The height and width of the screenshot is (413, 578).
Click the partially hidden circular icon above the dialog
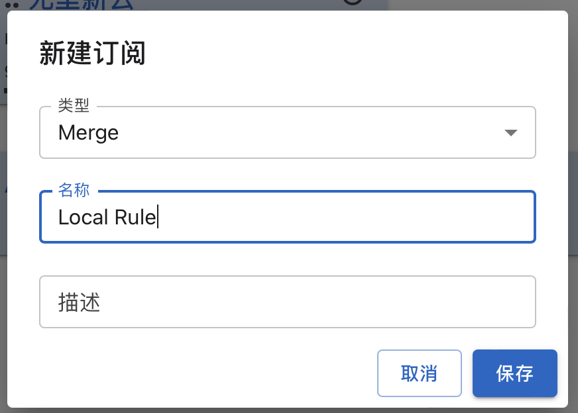click(353, 2)
